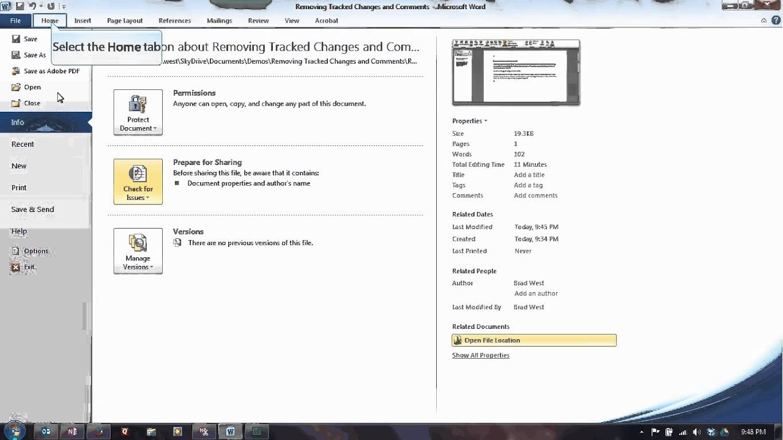Image resolution: width=783 pixels, height=440 pixels.
Task: Click the Save icon in Quick Access Toolbar
Action: pos(19,6)
